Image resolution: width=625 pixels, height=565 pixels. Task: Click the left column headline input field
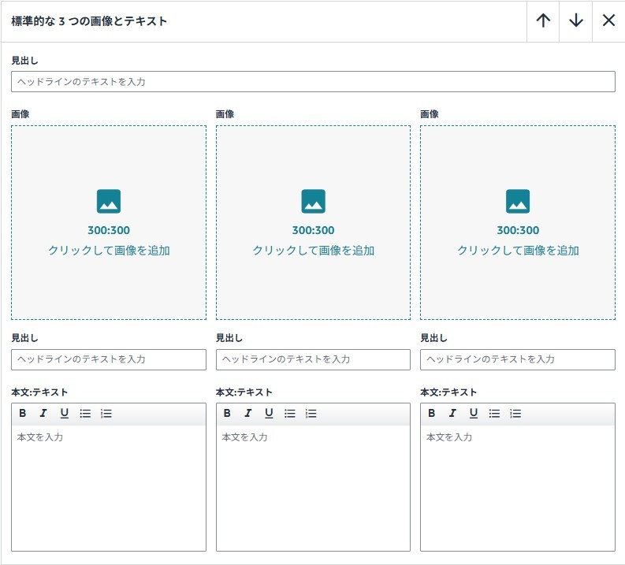point(109,359)
